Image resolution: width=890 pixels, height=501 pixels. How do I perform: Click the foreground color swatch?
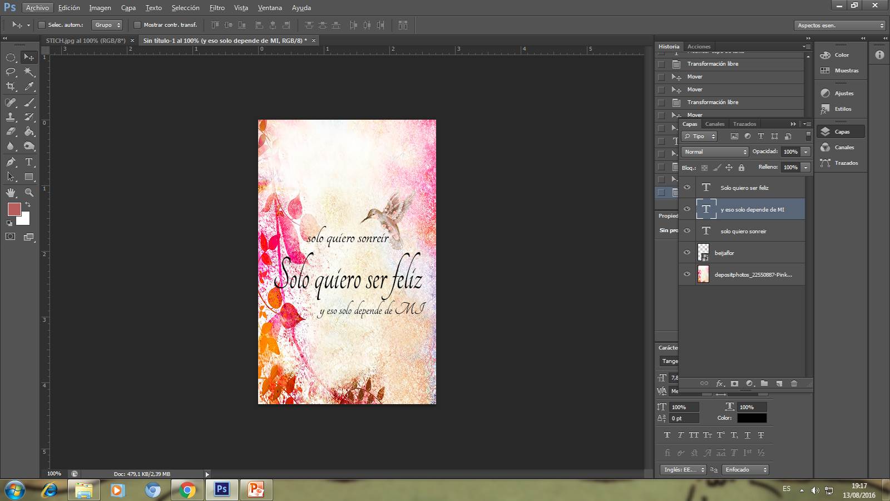(14, 209)
